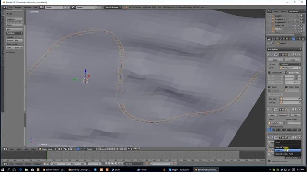Click the pivot point selector icon

pos(66,149)
